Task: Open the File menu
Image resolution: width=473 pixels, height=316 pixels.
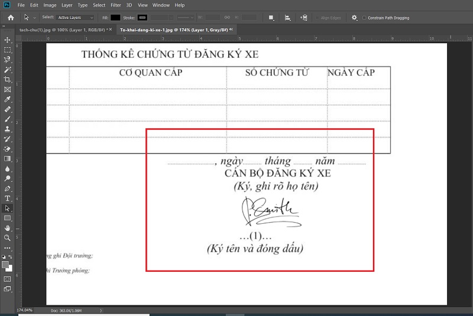Action: (21, 5)
